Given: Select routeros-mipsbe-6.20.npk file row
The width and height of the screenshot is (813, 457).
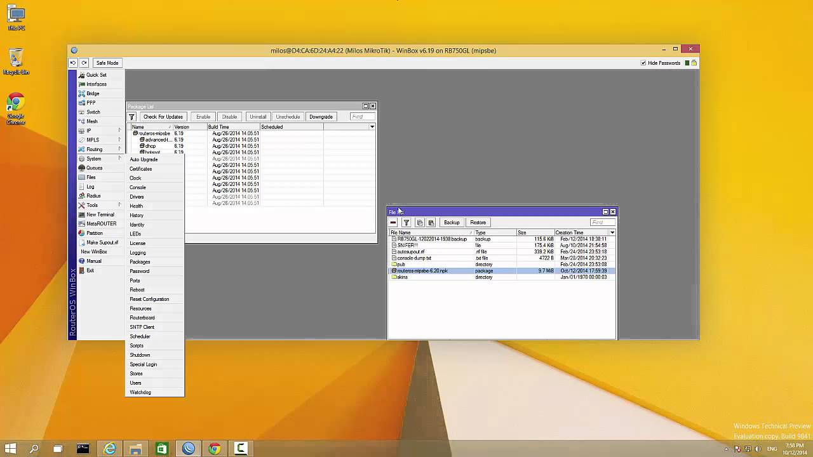Looking at the screenshot, I should 502,271.
